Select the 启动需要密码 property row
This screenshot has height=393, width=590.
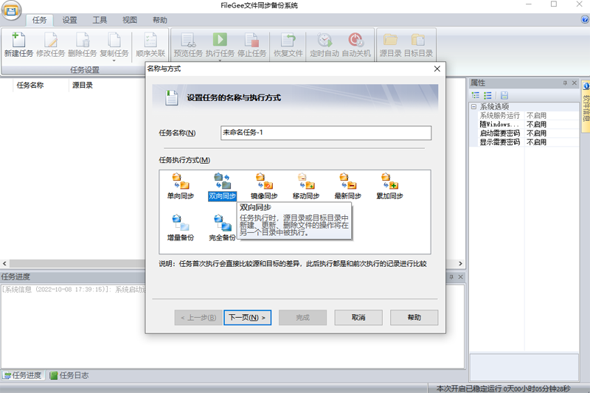(524, 133)
